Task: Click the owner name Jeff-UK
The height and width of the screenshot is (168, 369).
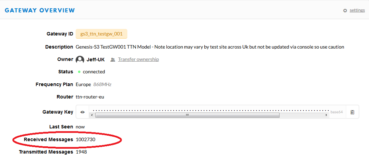Action: pyautogui.click(x=96, y=60)
